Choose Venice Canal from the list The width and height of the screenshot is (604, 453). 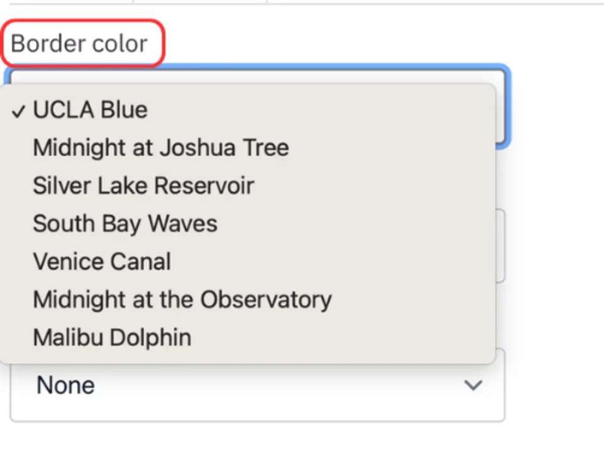tap(102, 262)
